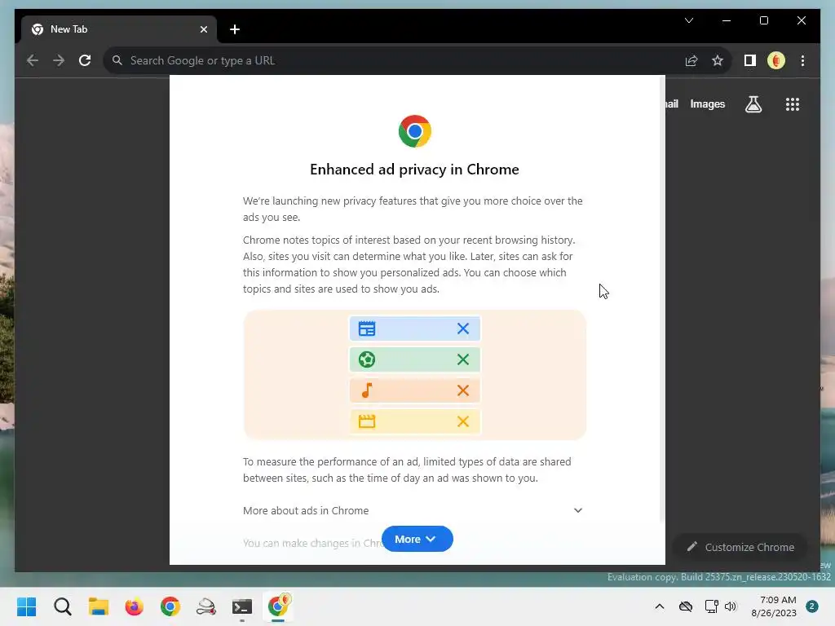Click the green soccer ball topic icon
The height and width of the screenshot is (626, 835).
[367, 359]
